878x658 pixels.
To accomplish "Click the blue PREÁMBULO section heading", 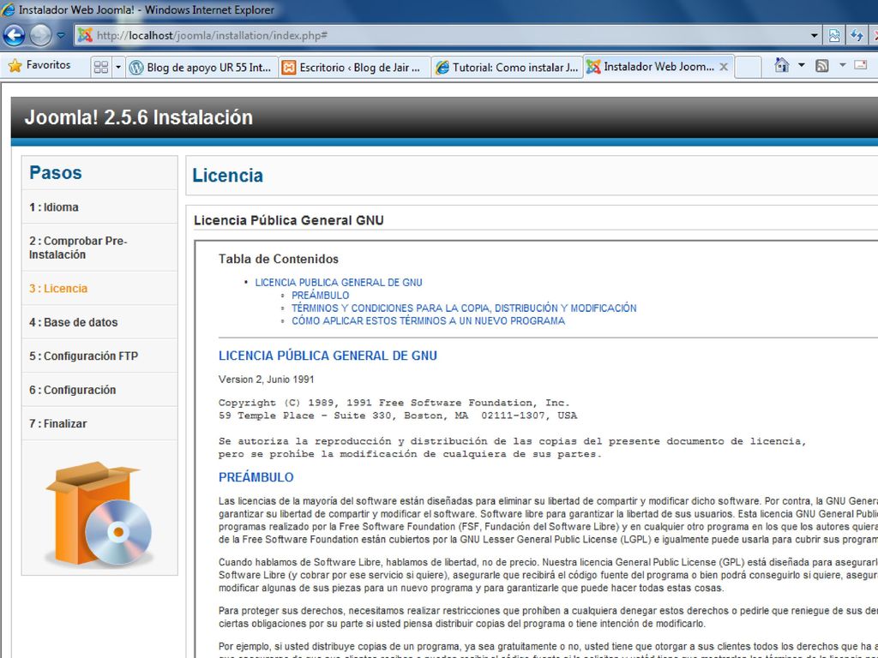I will coord(256,477).
